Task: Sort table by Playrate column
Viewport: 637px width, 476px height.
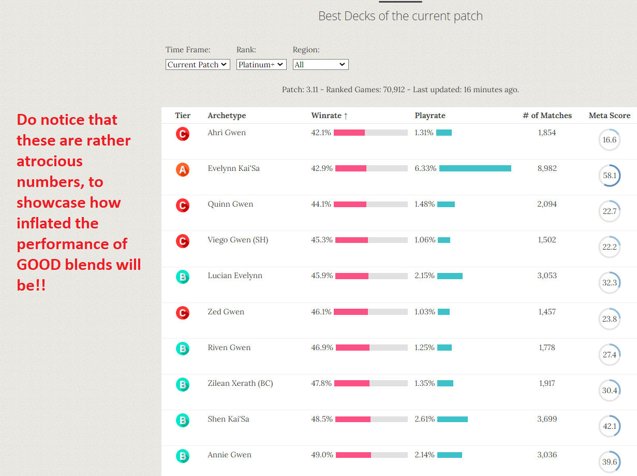Action: tap(430, 116)
